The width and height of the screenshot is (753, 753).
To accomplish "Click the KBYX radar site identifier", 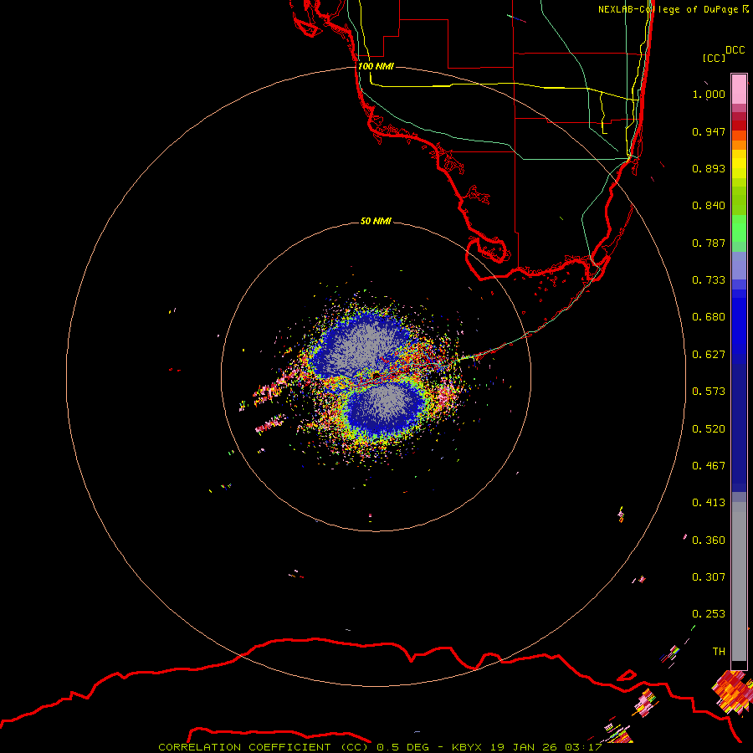I will [466, 747].
